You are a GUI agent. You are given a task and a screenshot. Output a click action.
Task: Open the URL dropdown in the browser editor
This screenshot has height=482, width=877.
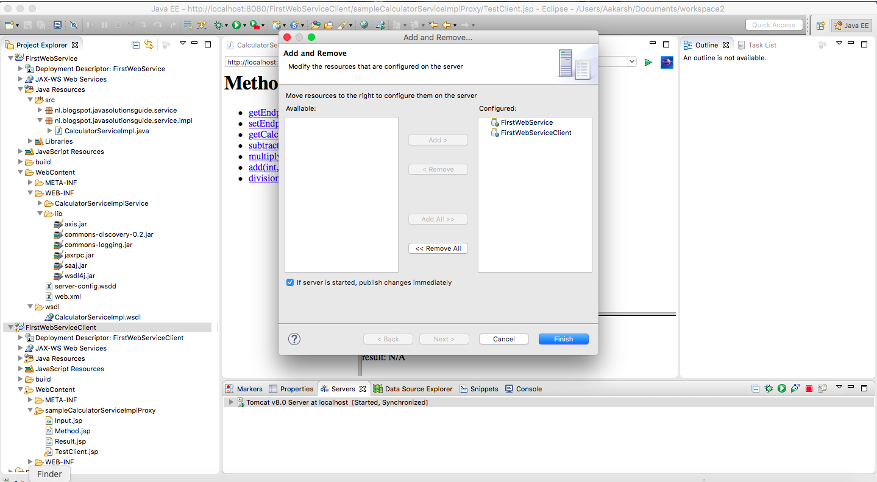[x=631, y=62]
